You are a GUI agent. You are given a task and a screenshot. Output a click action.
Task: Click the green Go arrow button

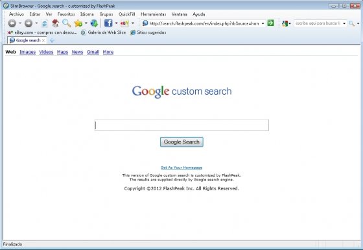click(271, 23)
